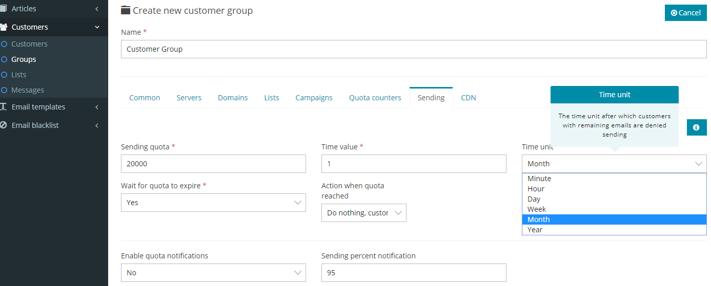This screenshot has width=711, height=286.
Task: Click the info icon button at right
Action: point(697,127)
